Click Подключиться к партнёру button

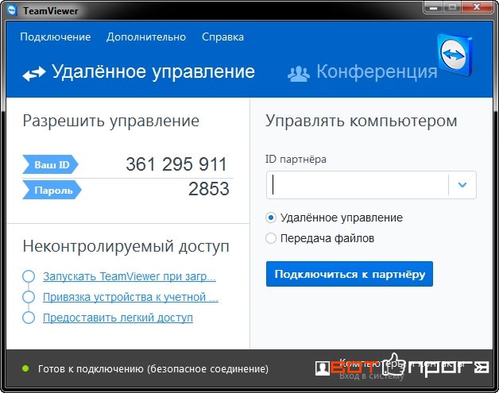point(350,274)
